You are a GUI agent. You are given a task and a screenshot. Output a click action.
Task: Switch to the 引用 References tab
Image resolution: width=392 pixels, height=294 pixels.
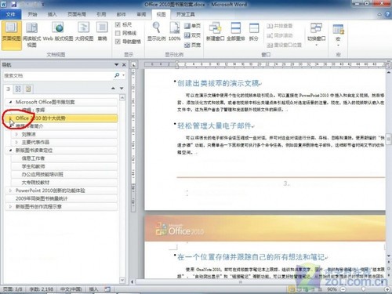pyautogui.click(x=101, y=14)
